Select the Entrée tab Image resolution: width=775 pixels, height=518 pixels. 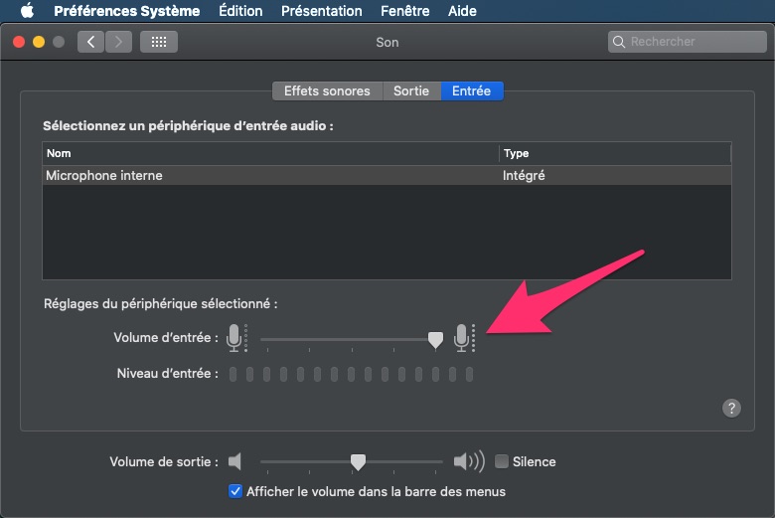(472, 91)
